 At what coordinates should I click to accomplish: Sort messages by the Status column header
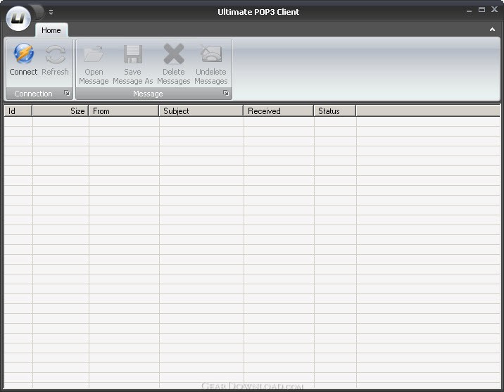335,111
